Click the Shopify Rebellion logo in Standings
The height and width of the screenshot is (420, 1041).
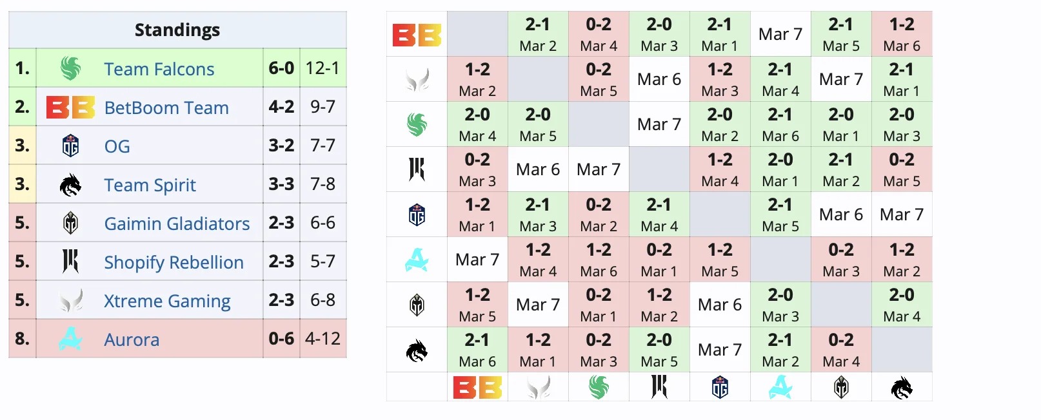[x=70, y=262]
